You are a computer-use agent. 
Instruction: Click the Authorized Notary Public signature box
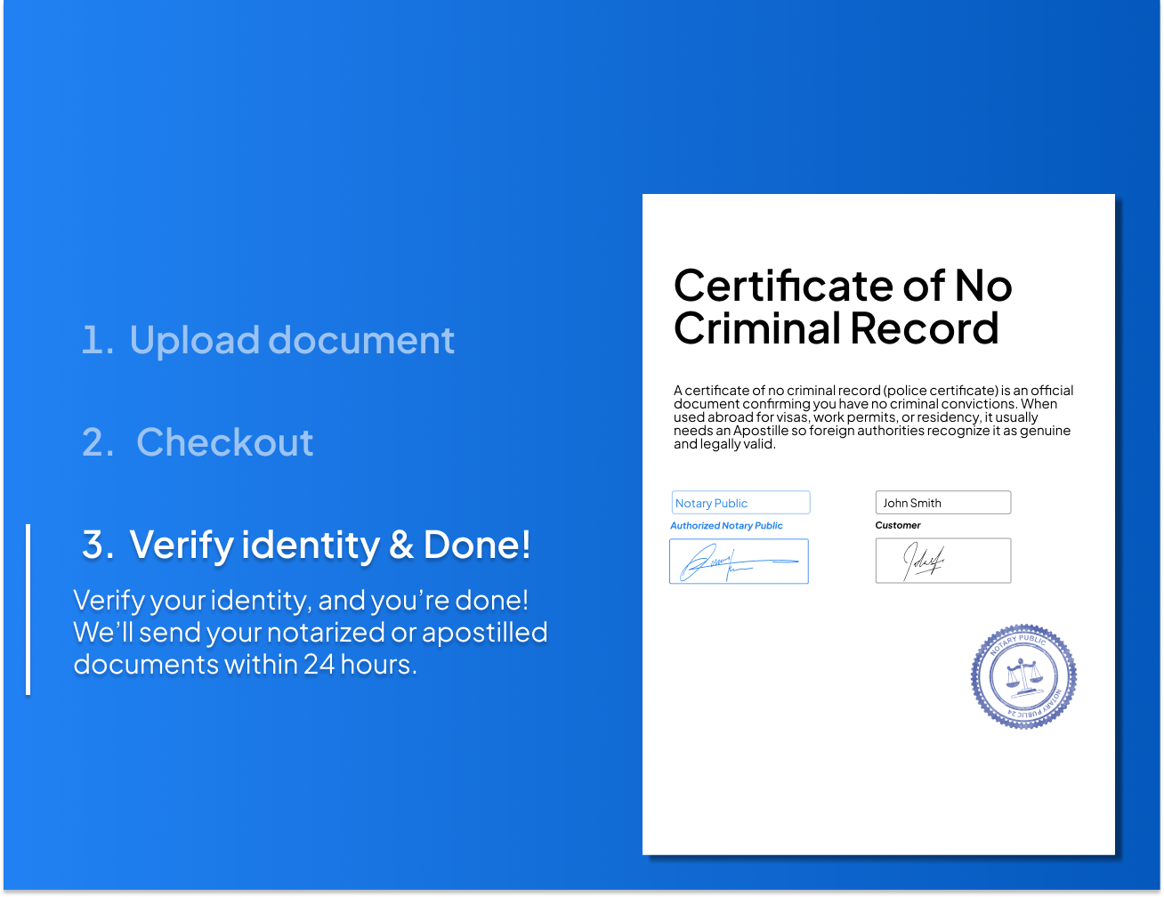739,562
